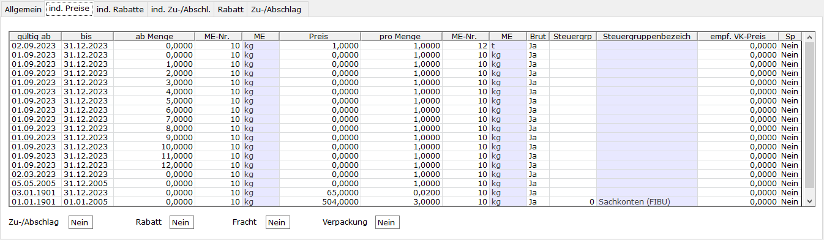Click the Sp column header
The image size is (824, 240).
point(790,36)
